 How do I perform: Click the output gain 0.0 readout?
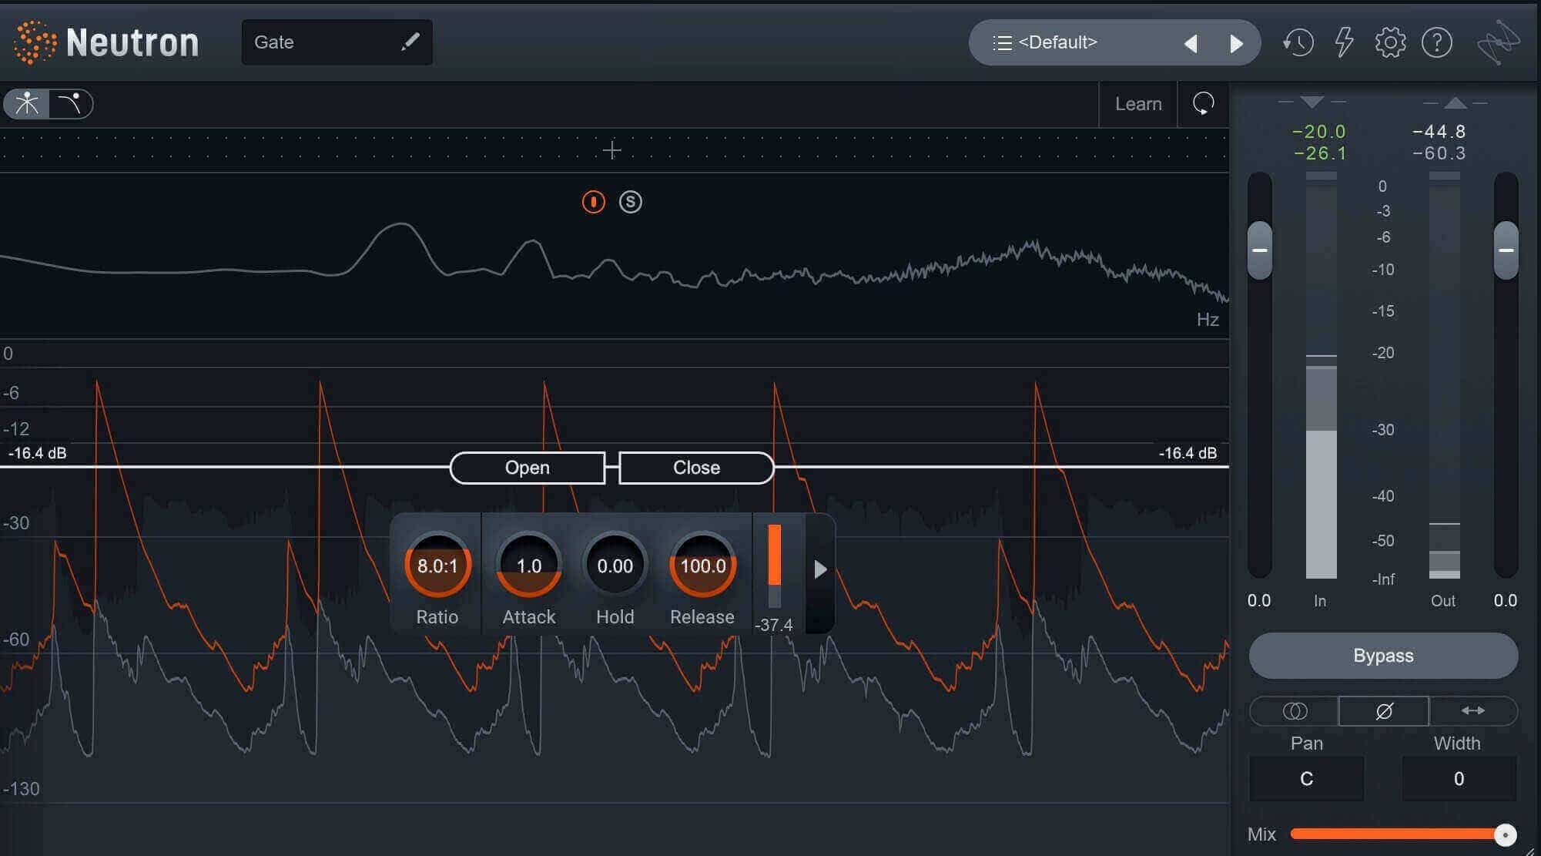coord(1506,600)
